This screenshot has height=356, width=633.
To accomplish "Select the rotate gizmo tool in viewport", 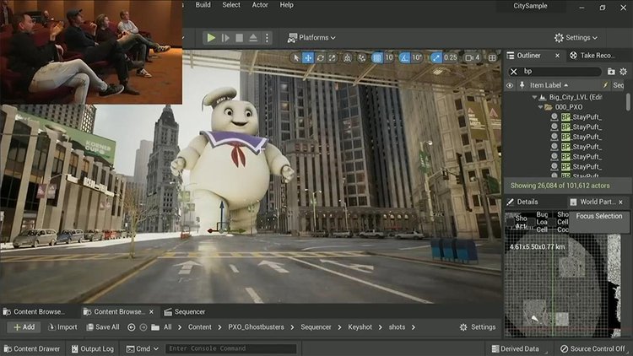I will click(x=322, y=57).
